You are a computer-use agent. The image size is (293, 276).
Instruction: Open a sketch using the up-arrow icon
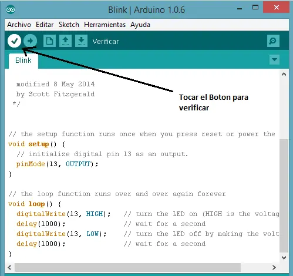coord(65,41)
